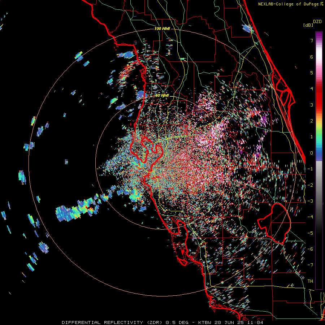The height and width of the screenshot is (325, 325).
Task: Click the 5 value on color scale
Action: coord(312,73)
